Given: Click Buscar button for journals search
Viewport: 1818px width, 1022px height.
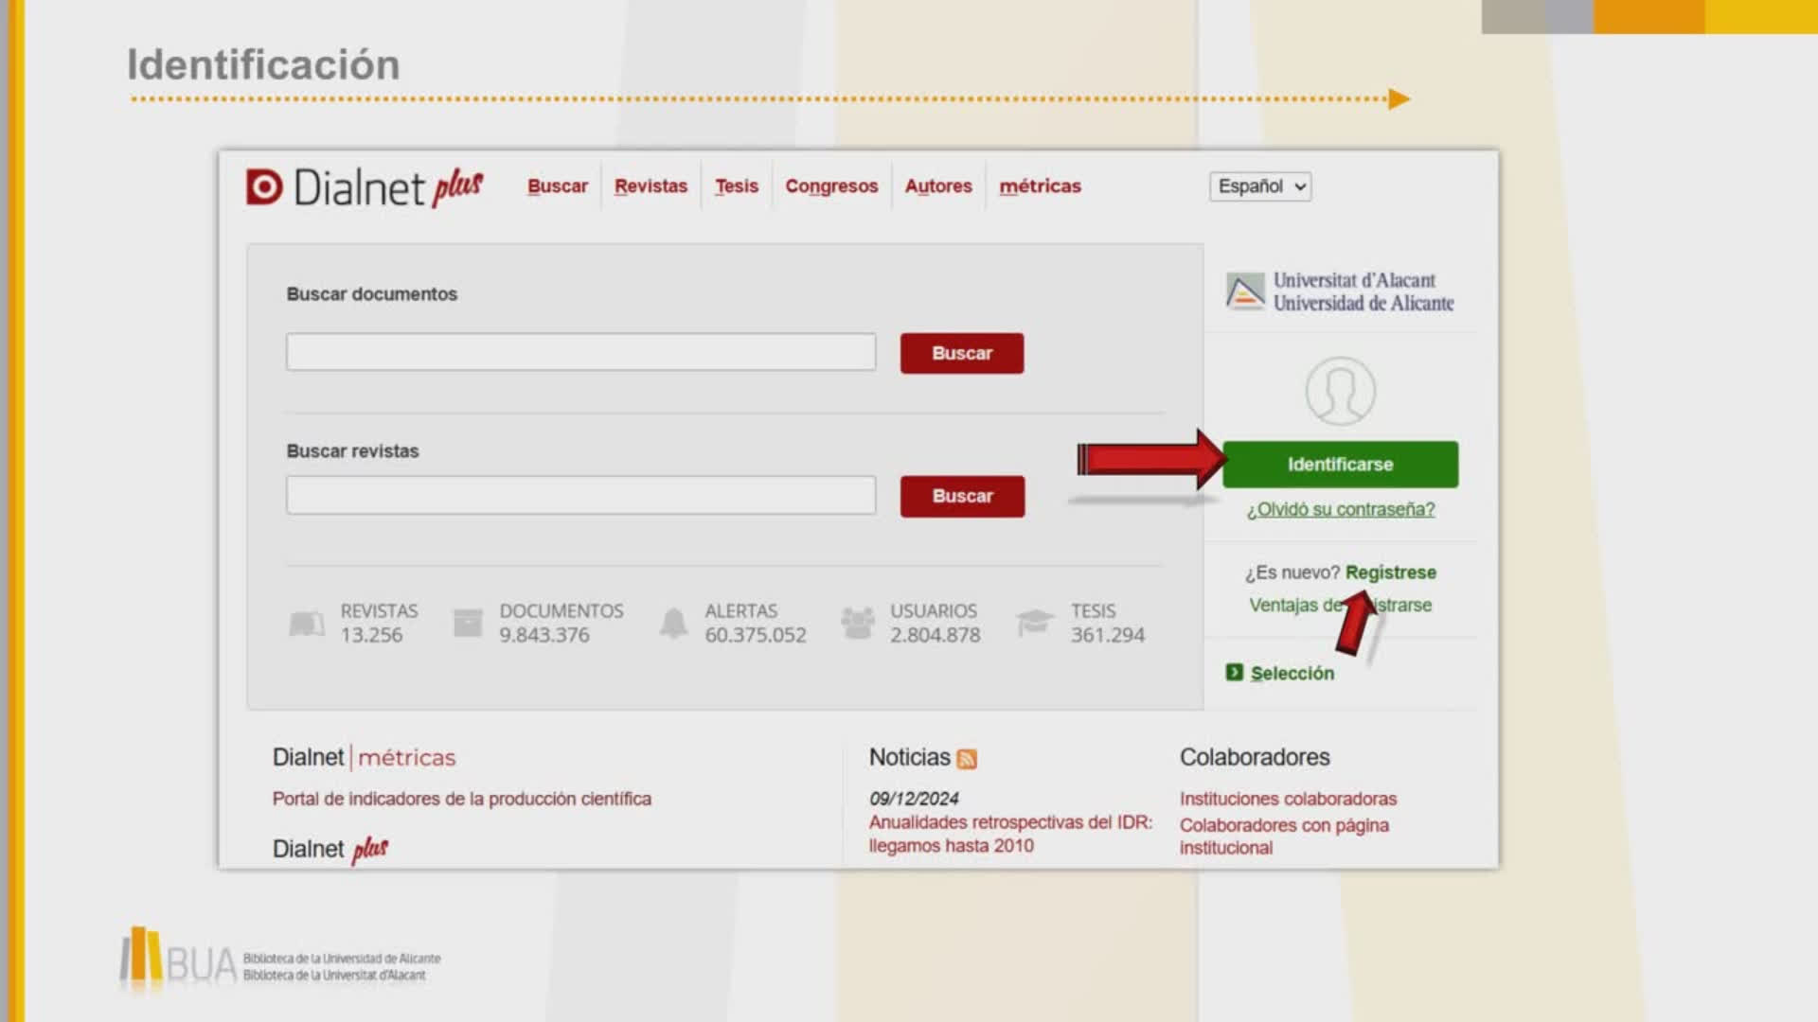Looking at the screenshot, I should point(961,496).
